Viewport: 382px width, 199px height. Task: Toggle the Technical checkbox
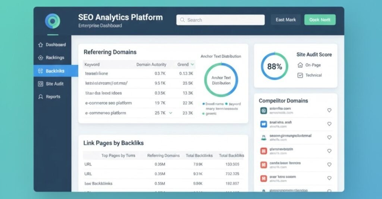pos(300,75)
